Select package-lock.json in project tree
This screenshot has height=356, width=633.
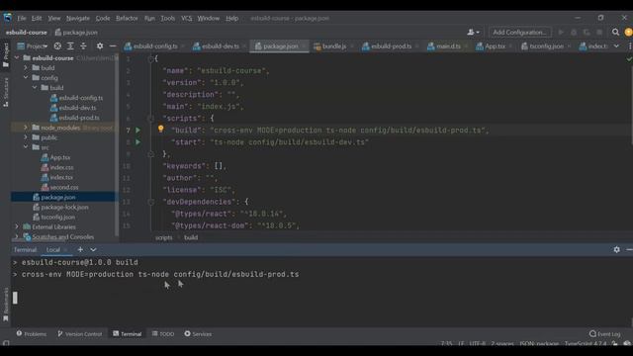click(64, 207)
